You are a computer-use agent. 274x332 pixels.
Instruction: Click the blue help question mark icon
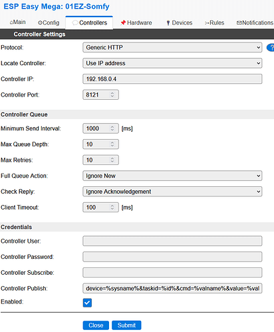[271, 47]
